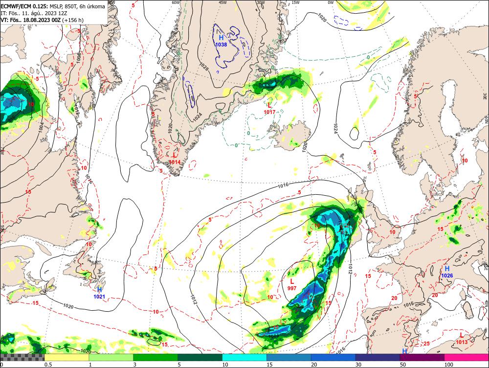Click the legend value '0.5'
Viewport: 489px width, 368px height.
tap(48, 365)
